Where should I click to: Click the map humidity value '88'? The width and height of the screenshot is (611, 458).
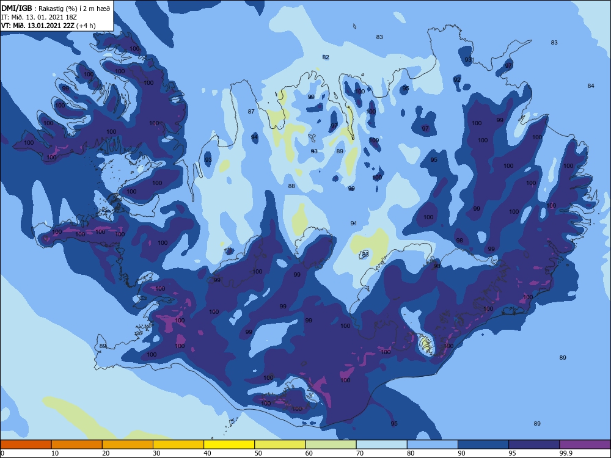click(x=291, y=186)
